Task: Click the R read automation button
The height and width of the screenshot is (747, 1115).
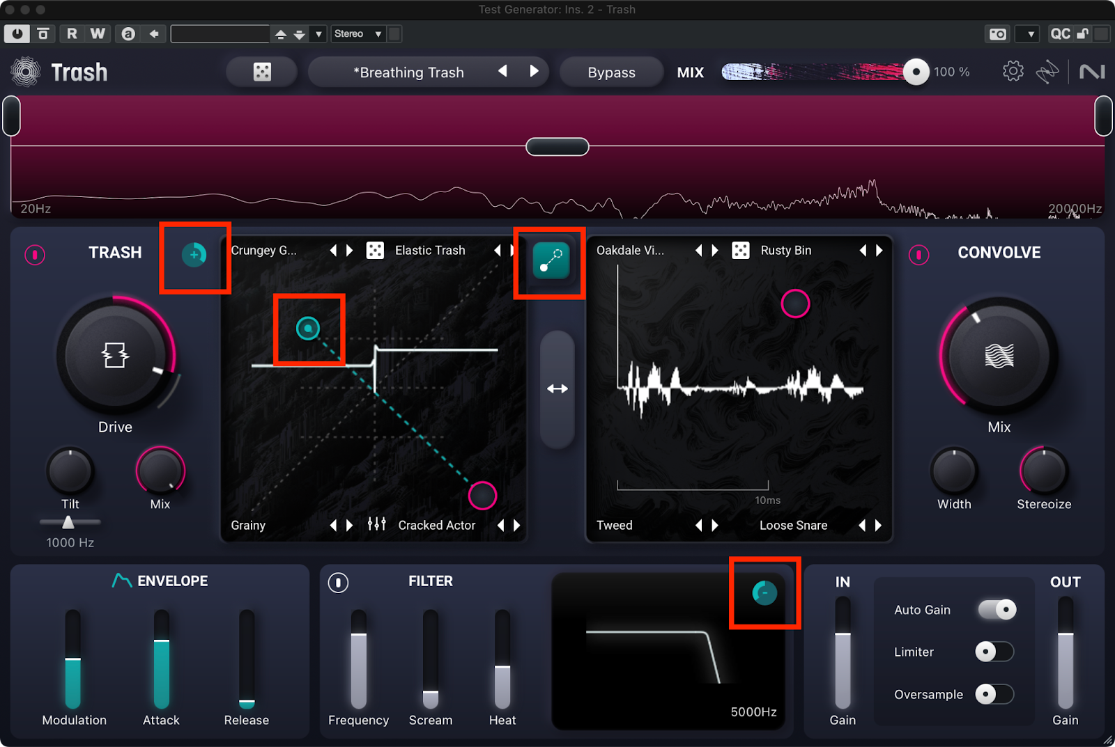Action: (72, 33)
